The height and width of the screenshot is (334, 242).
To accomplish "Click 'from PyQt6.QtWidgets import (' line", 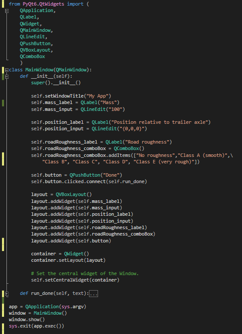I will tap(49, 4).
